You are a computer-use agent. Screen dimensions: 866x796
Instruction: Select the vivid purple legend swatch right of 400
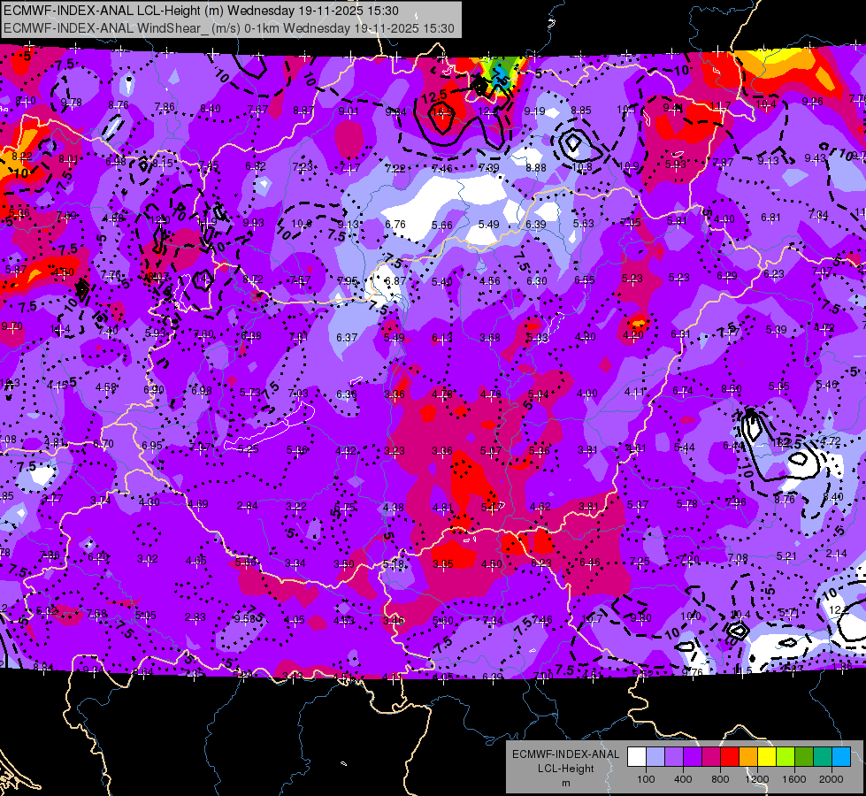tap(693, 757)
